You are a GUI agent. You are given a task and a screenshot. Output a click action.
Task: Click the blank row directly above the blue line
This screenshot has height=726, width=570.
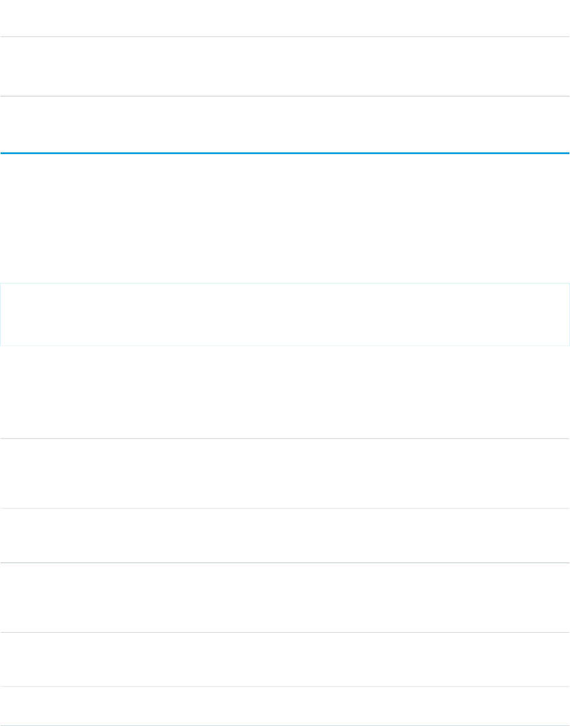pyautogui.click(x=285, y=124)
